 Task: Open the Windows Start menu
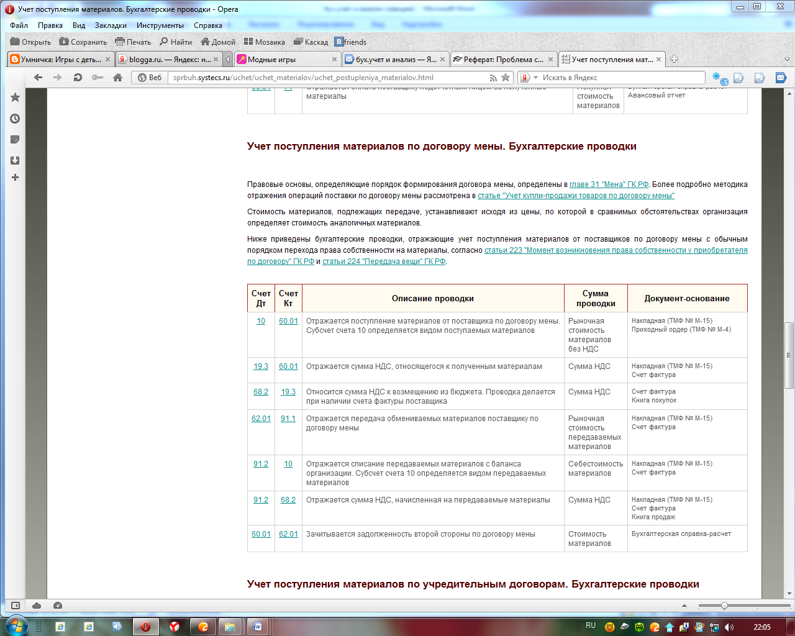pos(16,626)
